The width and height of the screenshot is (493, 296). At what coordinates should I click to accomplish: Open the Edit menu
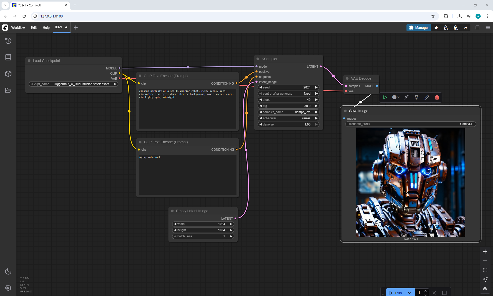(x=34, y=28)
